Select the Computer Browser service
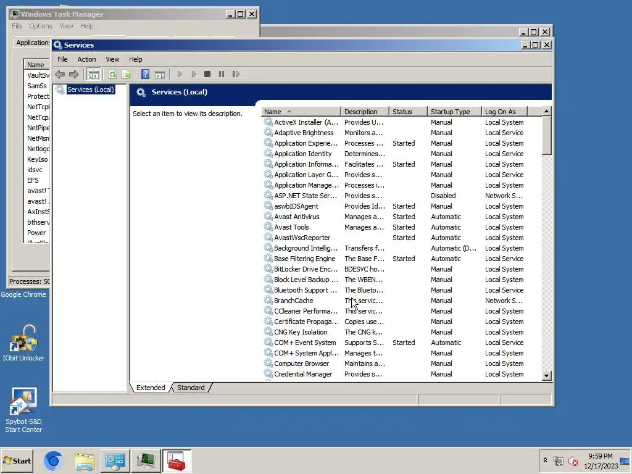The image size is (632, 474). (401, 363)
